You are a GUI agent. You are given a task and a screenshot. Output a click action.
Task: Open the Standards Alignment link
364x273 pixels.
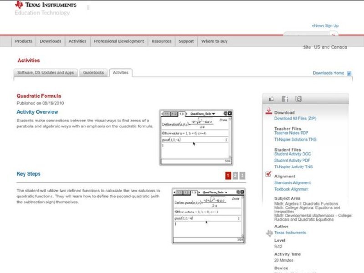[x=293, y=183]
